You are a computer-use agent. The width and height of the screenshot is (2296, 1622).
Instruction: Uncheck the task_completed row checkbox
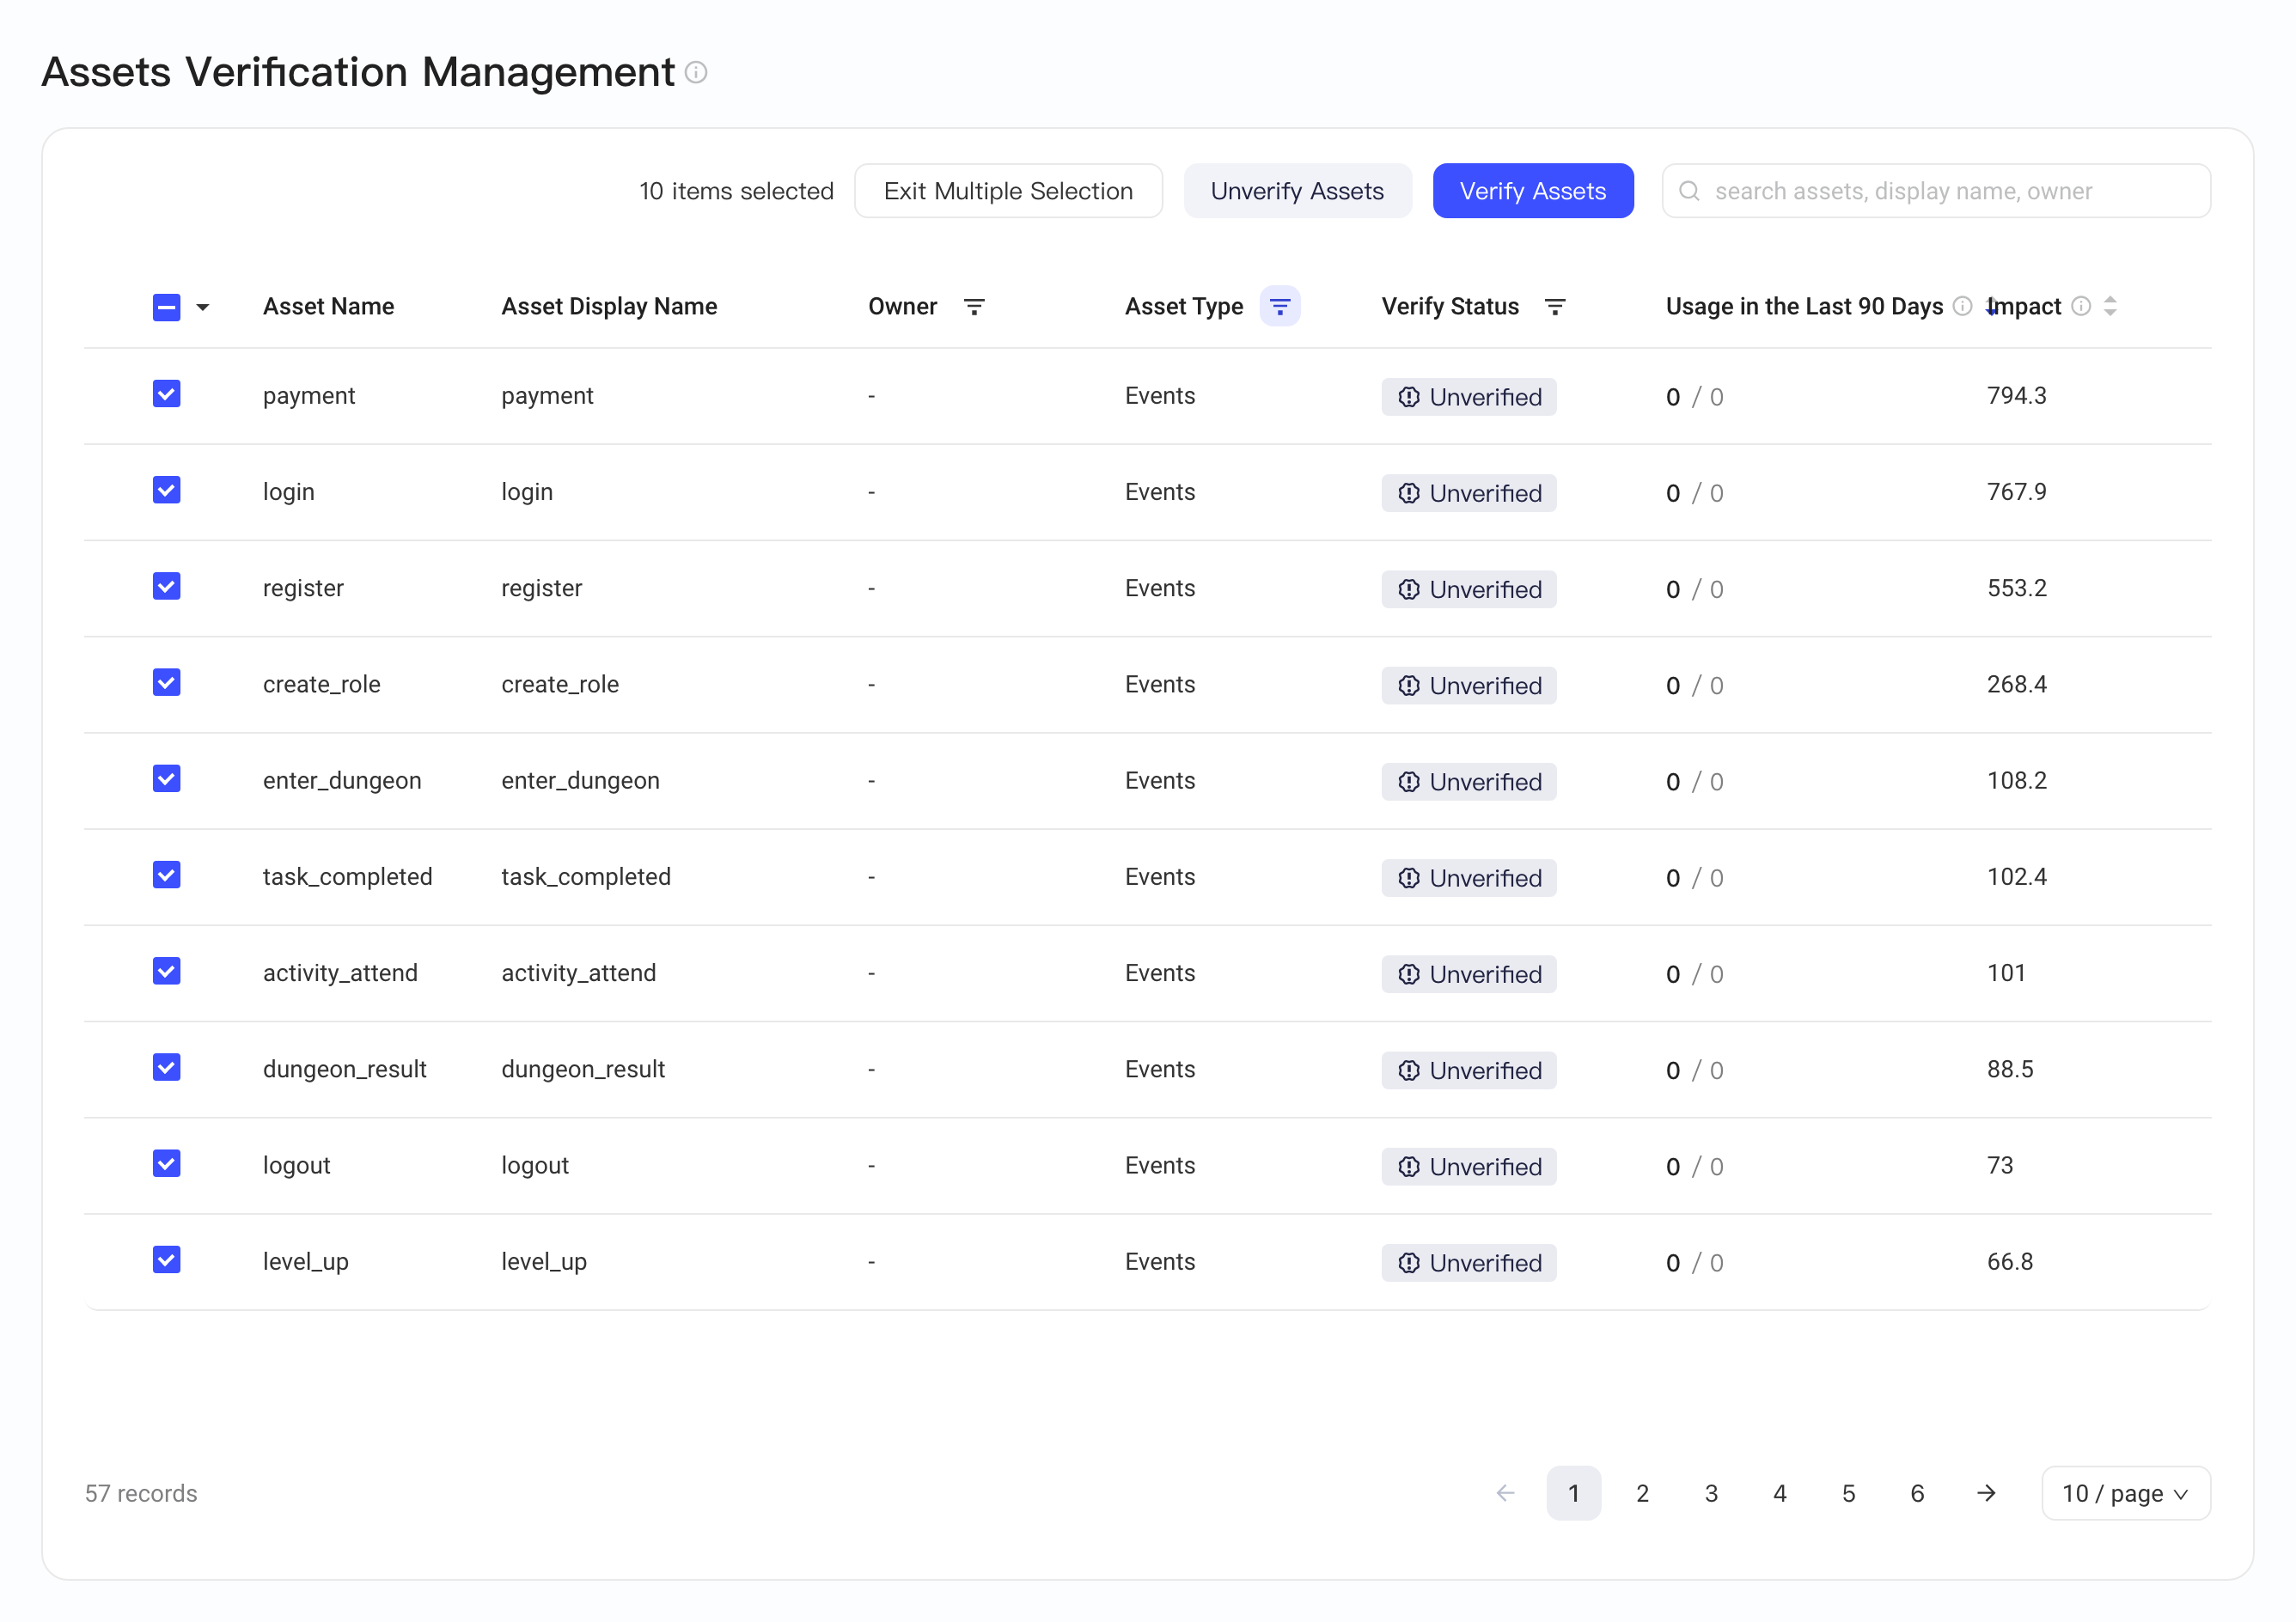167,875
